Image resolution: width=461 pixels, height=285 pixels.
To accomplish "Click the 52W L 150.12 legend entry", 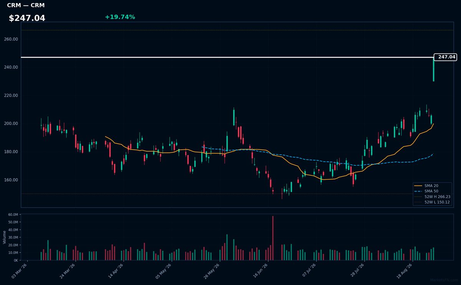I will [x=432, y=202].
